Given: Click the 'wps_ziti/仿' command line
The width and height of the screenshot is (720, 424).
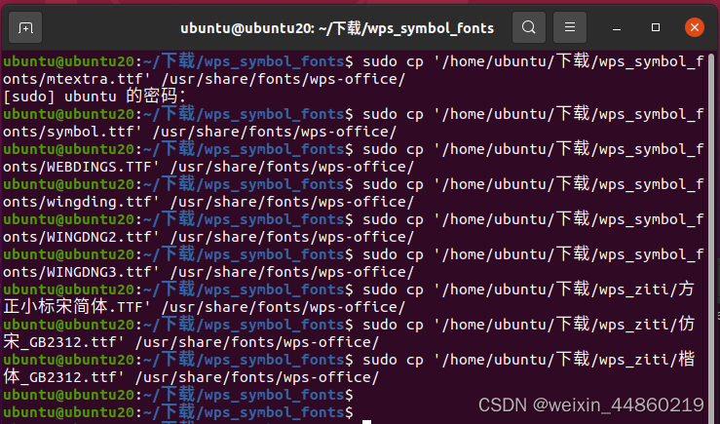Looking at the screenshot, I should coord(349,325).
